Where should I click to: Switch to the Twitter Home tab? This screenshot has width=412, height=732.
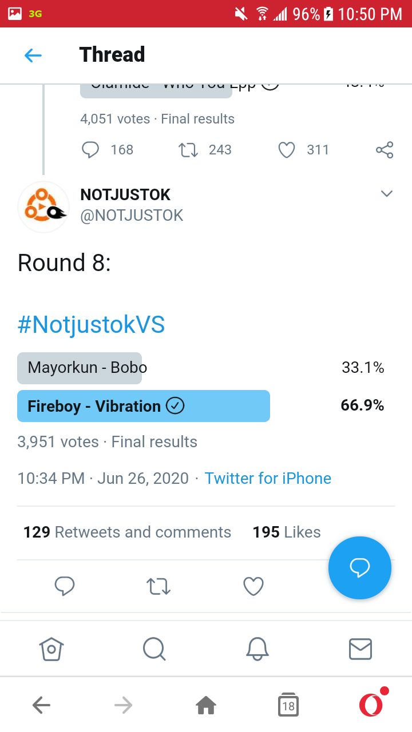pyautogui.click(x=51, y=649)
